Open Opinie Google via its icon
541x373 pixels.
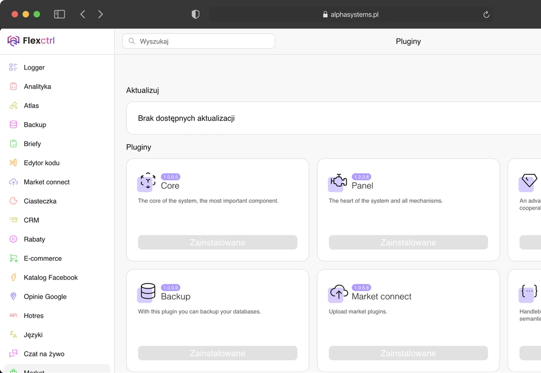(x=13, y=296)
